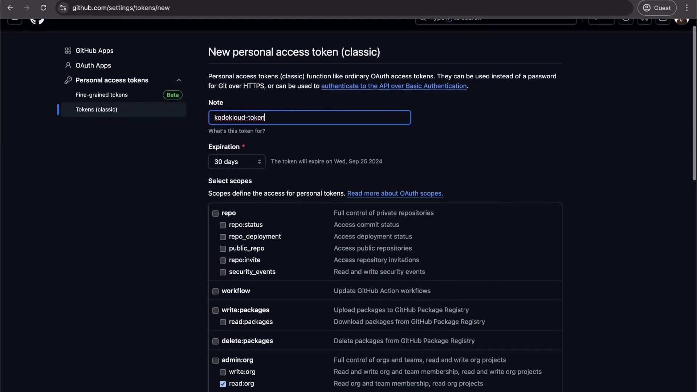Screen dimensions: 697x392
Task: Toggle the workflow scope checkbox
Action: (x=216, y=291)
